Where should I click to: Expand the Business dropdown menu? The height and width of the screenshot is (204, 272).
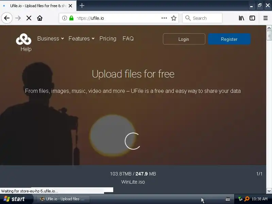coord(50,38)
